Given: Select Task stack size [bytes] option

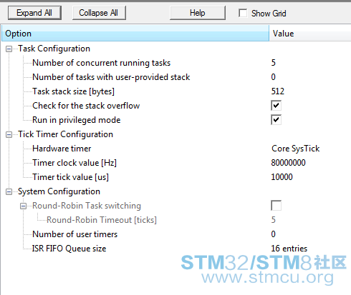Looking at the screenshot, I should 74,91.
